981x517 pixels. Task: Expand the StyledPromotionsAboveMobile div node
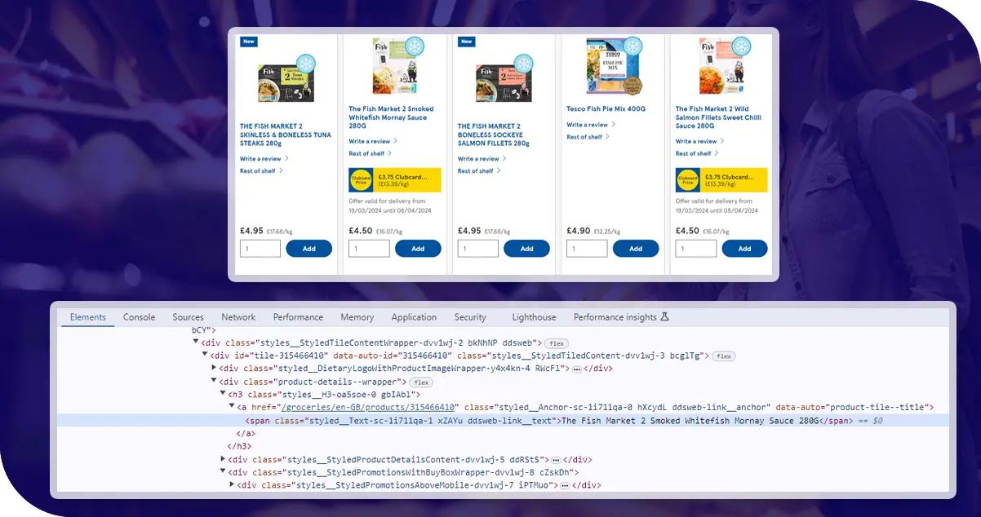[x=232, y=485]
